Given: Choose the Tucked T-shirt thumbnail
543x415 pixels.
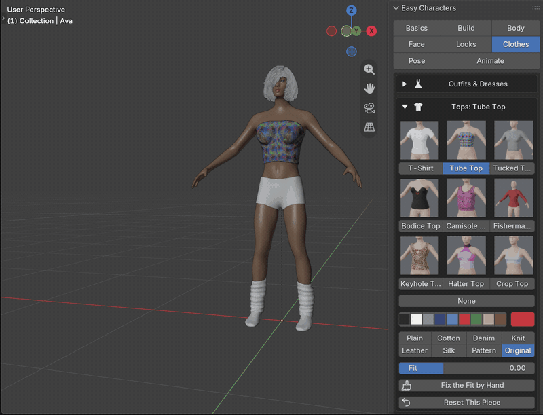Looking at the screenshot, I should 514,140.
